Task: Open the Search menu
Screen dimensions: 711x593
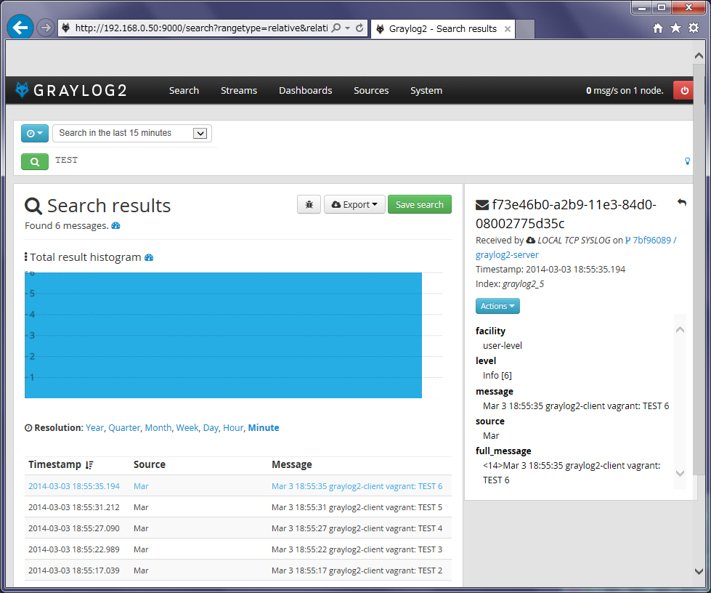Action: point(184,90)
